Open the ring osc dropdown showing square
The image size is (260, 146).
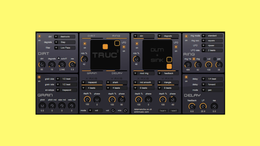pos(212,41)
